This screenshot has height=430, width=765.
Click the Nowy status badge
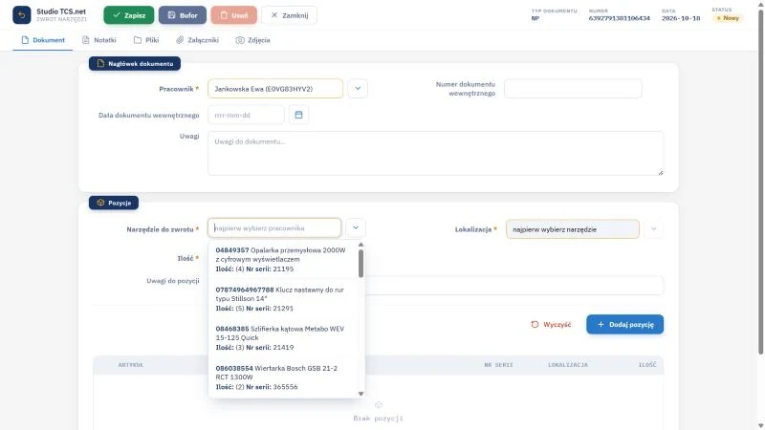pyautogui.click(x=728, y=18)
